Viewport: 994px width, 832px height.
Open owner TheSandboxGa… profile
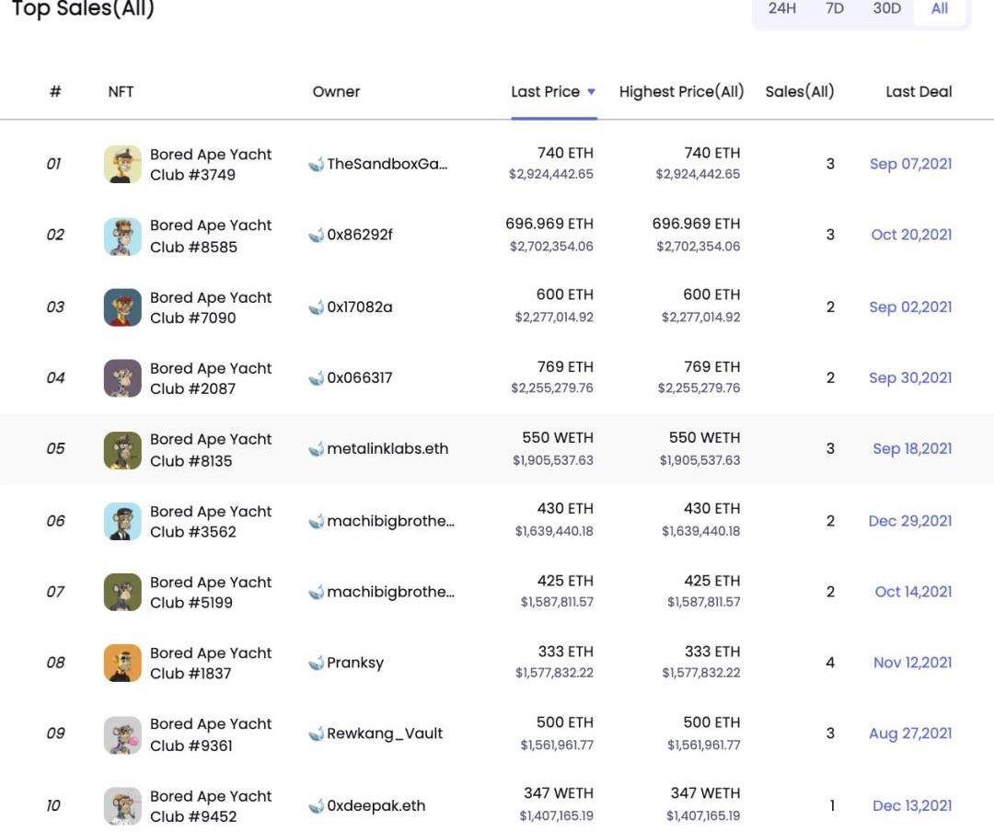(x=387, y=164)
